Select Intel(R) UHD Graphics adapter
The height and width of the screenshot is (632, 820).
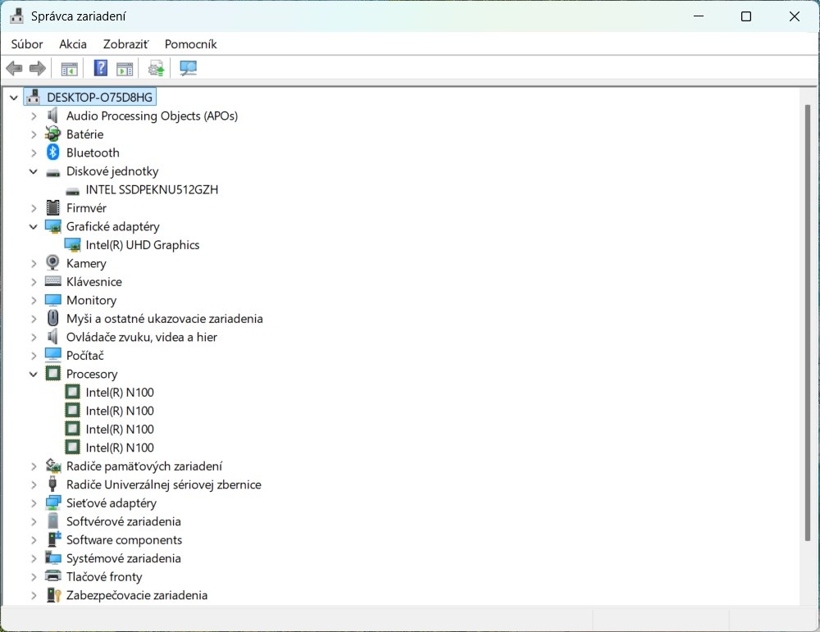142,245
